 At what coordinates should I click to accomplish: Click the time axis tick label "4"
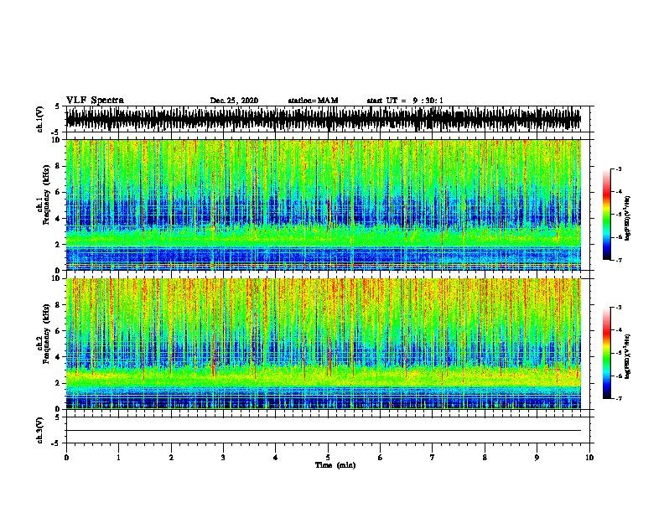276,458
